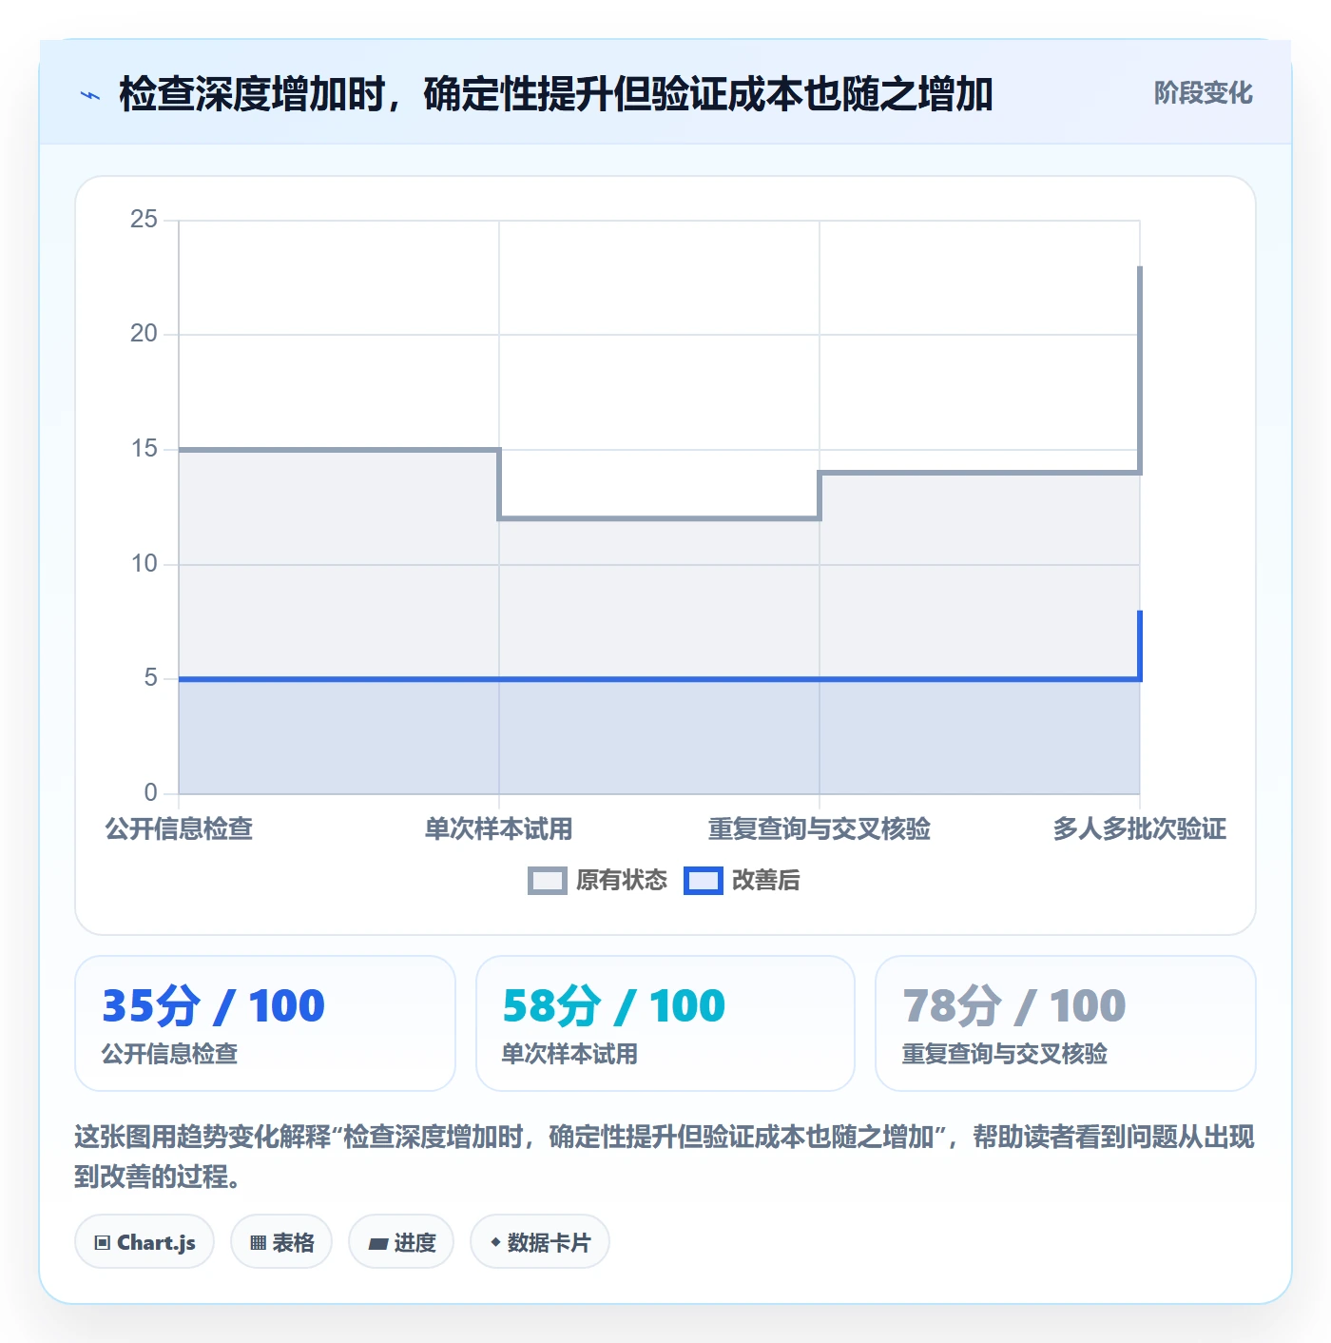Open the 78分 / 100 重复查询与交叉核验 card
1331x1343 pixels.
coord(1066,1023)
